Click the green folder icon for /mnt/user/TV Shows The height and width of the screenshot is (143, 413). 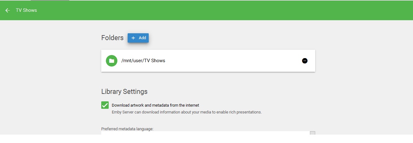(x=111, y=61)
